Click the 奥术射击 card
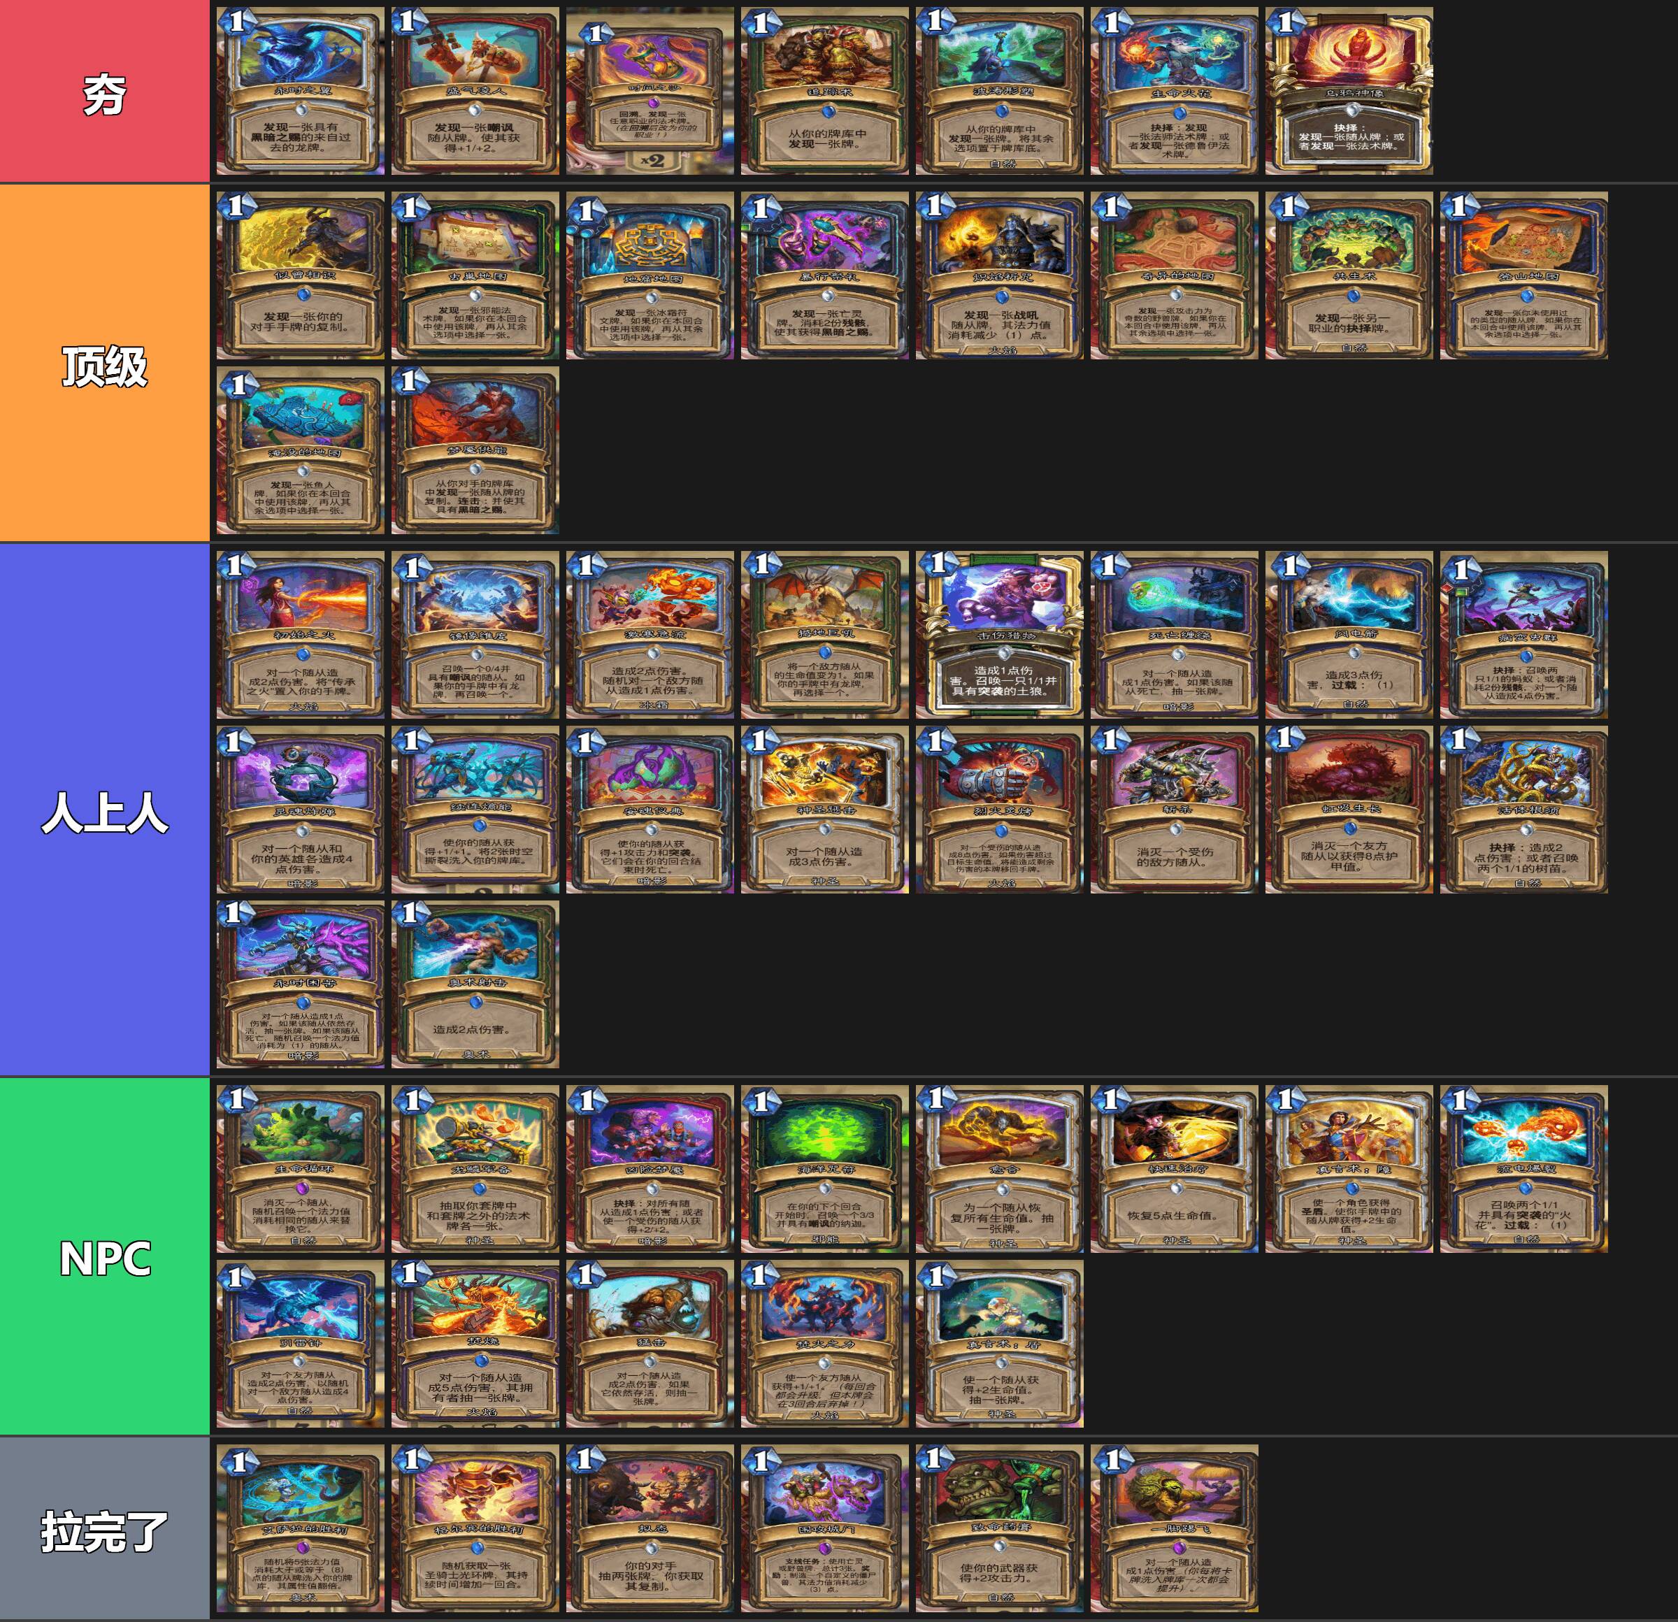This screenshot has height=1622, width=1678. pos(475,984)
